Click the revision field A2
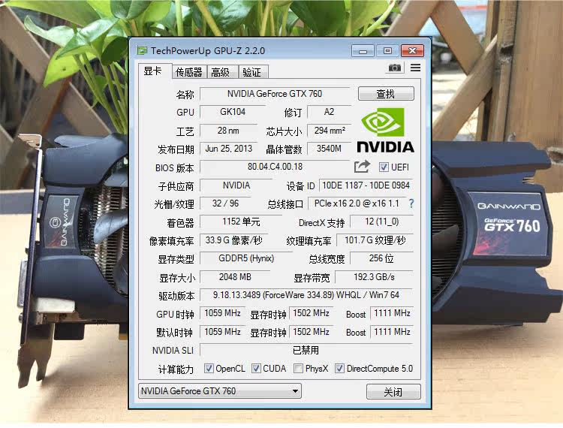Viewport: 563px width, 428px height. (329, 112)
